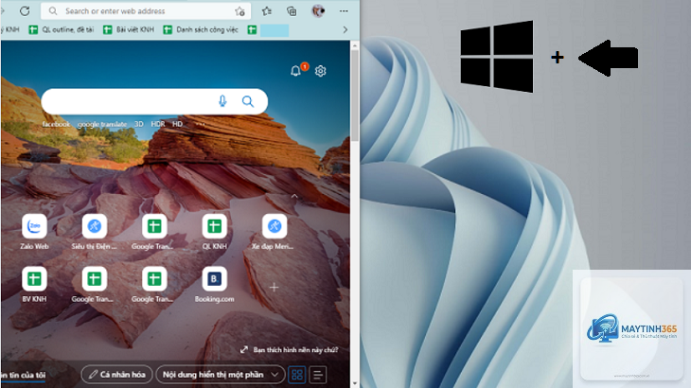Screen dimensions: 691x388
Task: Open Google Tran... tile beside Booking.com
Action: click(153, 285)
